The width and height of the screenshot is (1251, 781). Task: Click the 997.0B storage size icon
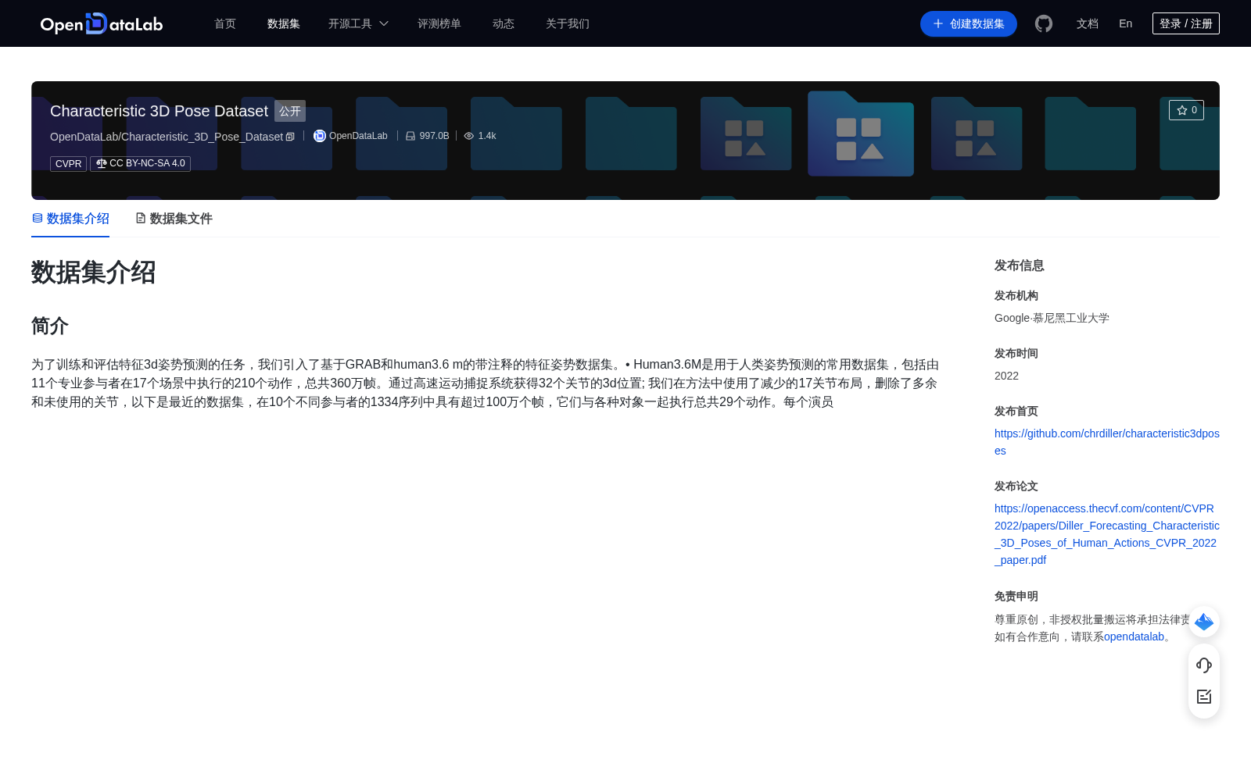pyautogui.click(x=410, y=136)
